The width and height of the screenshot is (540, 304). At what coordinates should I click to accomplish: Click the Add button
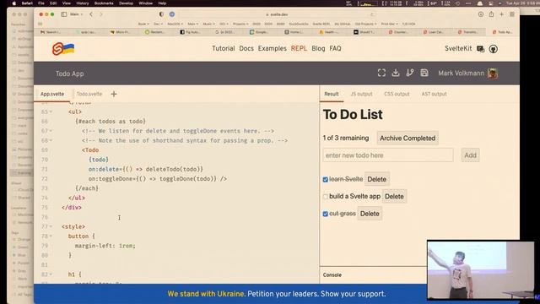click(470, 155)
